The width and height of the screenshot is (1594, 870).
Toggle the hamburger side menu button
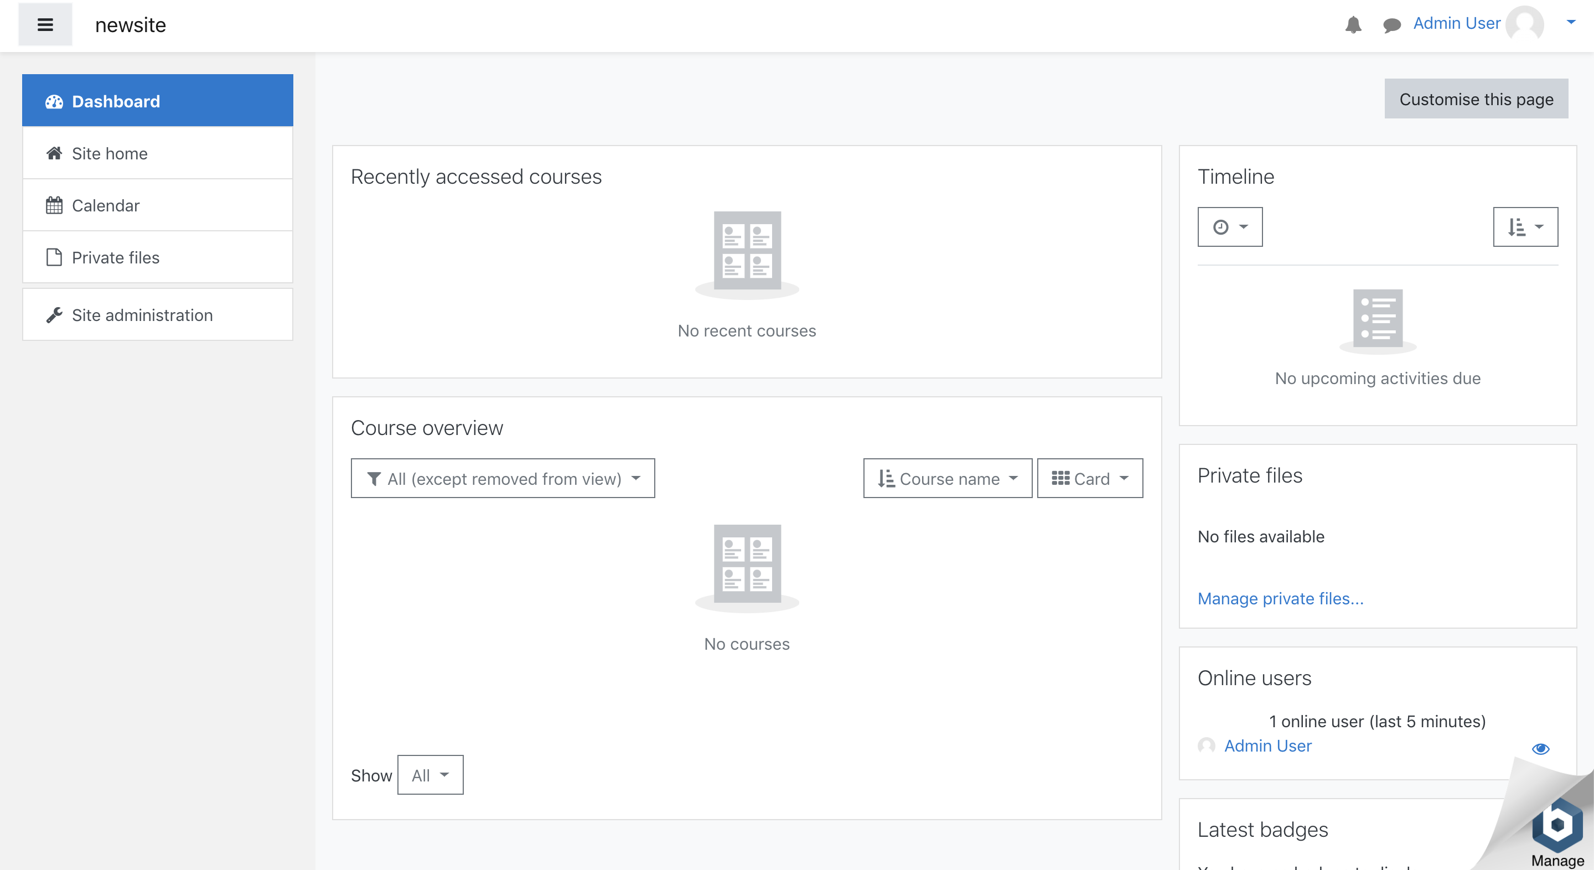(44, 25)
